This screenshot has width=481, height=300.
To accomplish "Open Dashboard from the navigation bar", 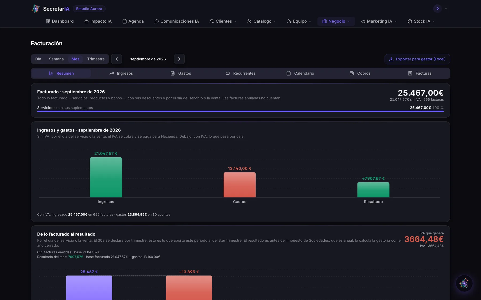I will 60,21.
